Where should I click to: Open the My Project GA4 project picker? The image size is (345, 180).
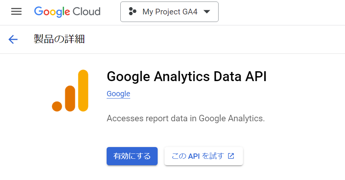[x=169, y=12]
